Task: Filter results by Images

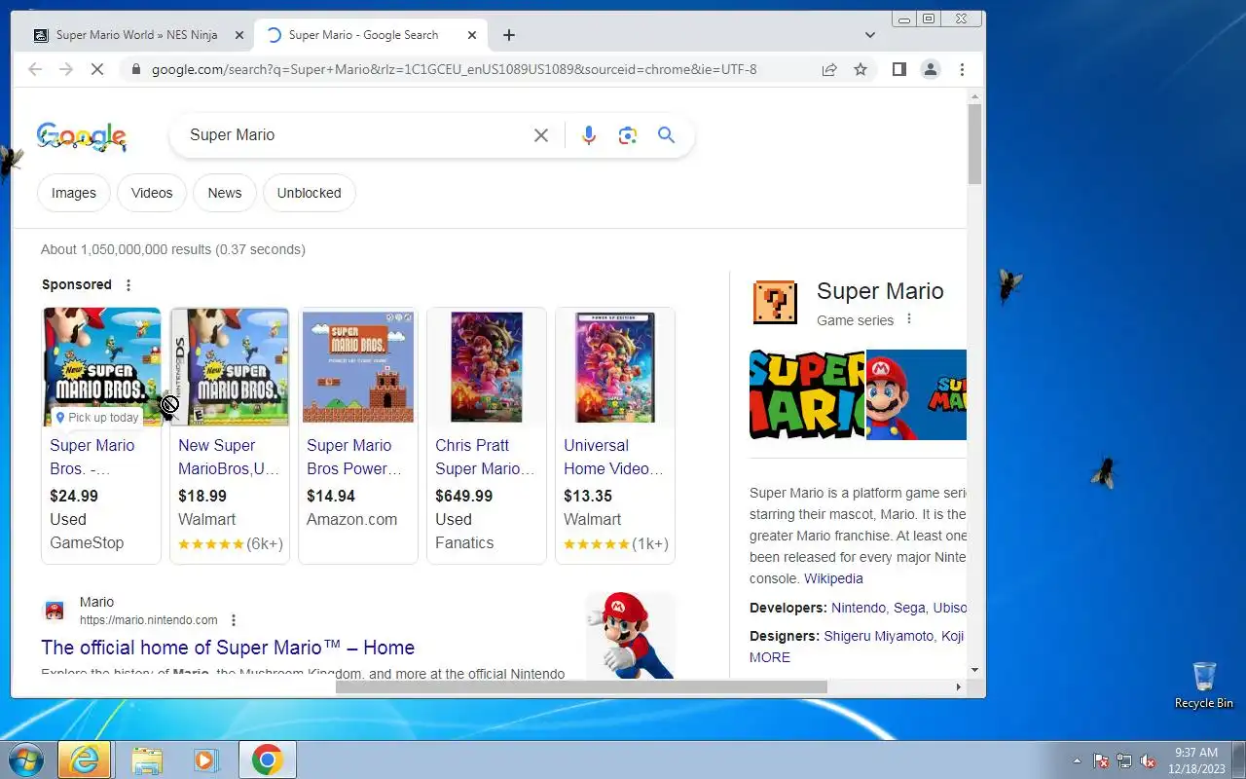Action: click(74, 193)
